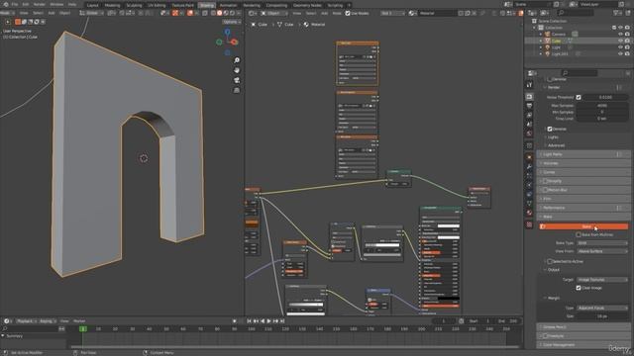The height and width of the screenshot is (356, 634).
Task: Expand the Light Paths panel
Action: pos(583,154)
